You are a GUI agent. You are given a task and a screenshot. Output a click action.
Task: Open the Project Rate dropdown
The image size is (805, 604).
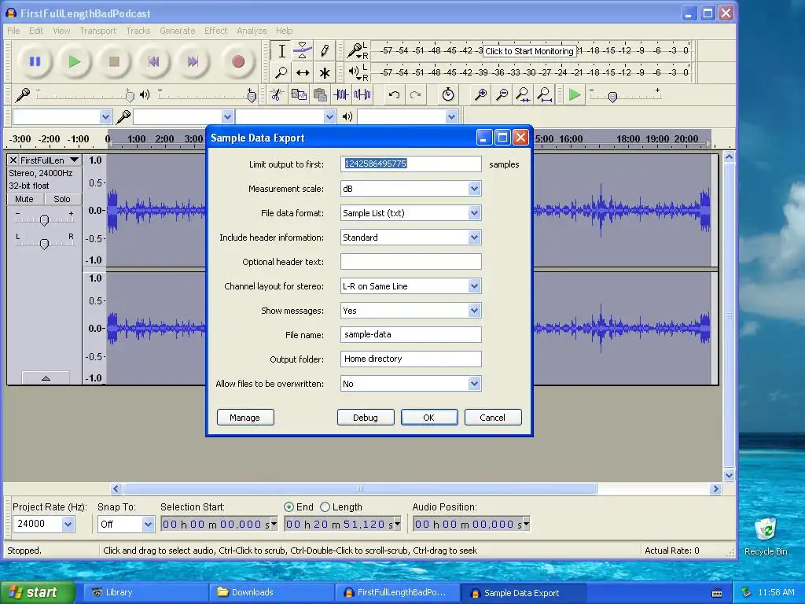tap(68, 525)
